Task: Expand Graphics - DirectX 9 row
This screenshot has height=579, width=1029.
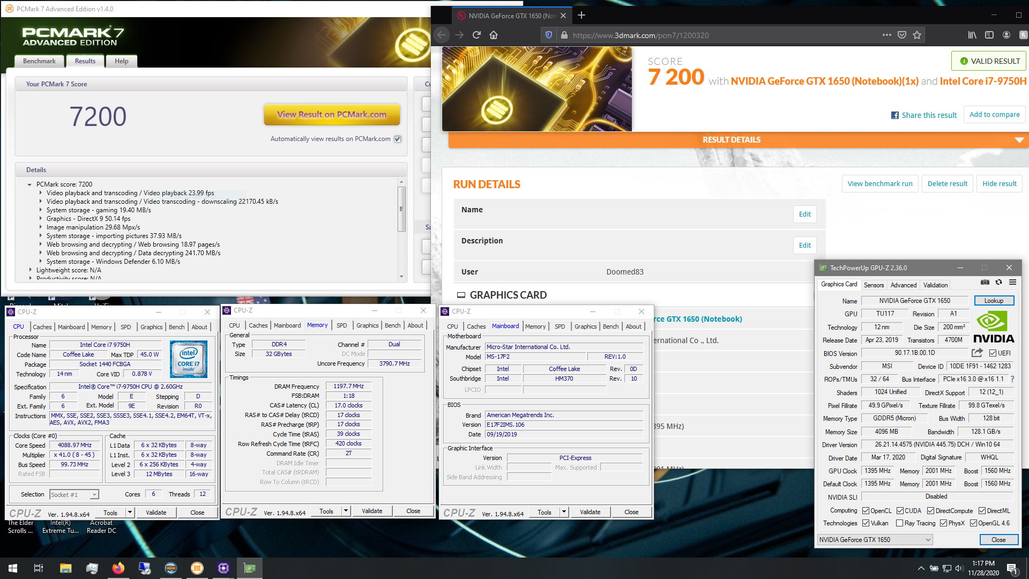Action: pyautogui.click(x=40, y=219)
